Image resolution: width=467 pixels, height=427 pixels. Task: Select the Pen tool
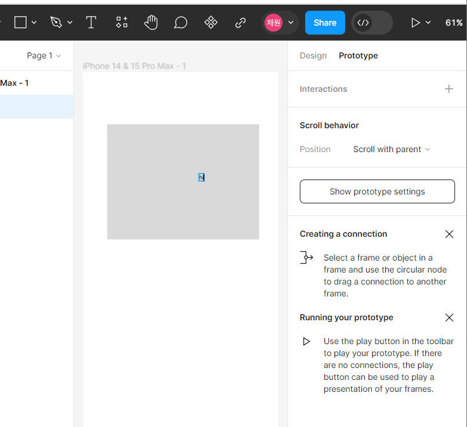coord(56,22)
